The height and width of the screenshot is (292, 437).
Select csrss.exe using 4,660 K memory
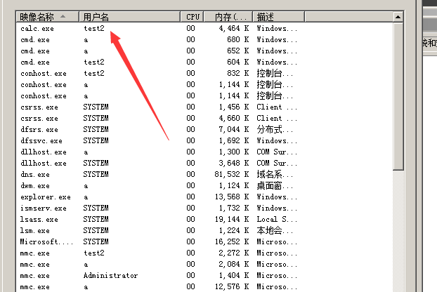(x=39, y=119)
